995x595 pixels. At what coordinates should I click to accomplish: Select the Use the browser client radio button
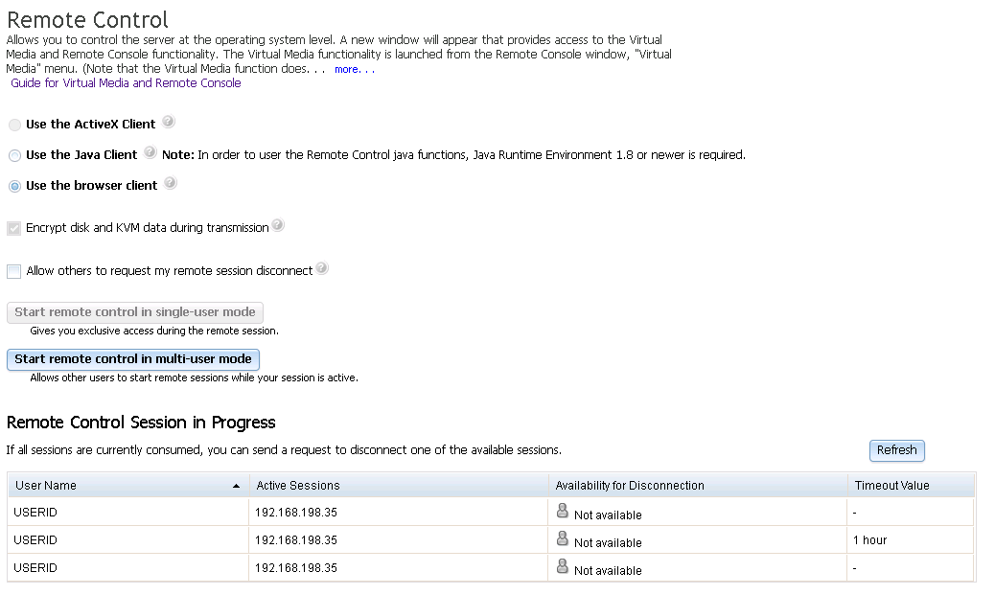tap(14, 187)
